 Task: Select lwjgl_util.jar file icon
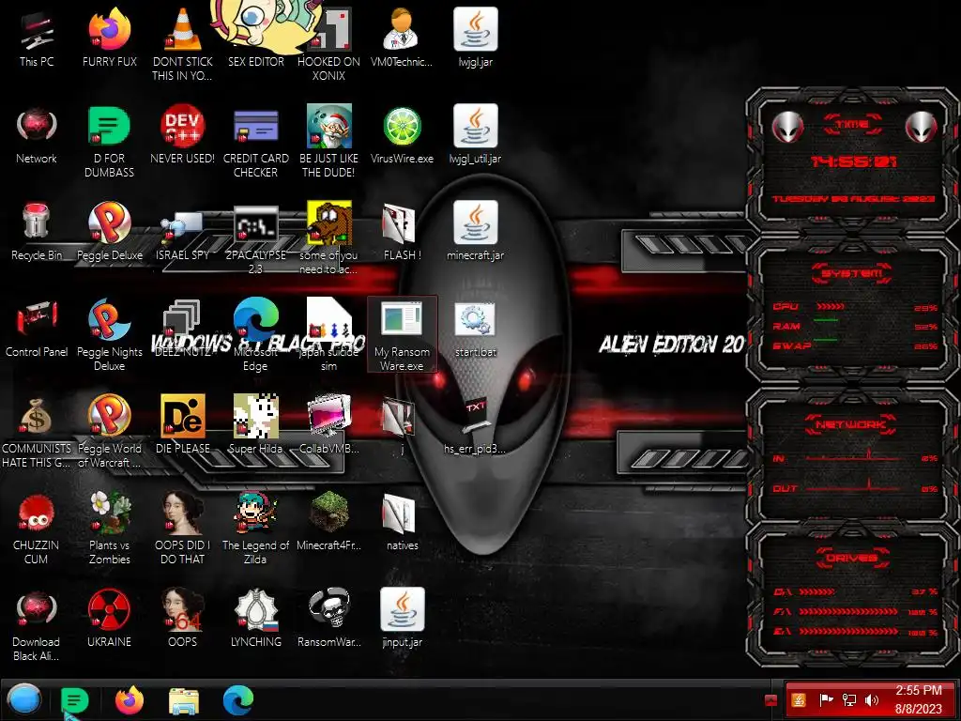pos(475,135)
